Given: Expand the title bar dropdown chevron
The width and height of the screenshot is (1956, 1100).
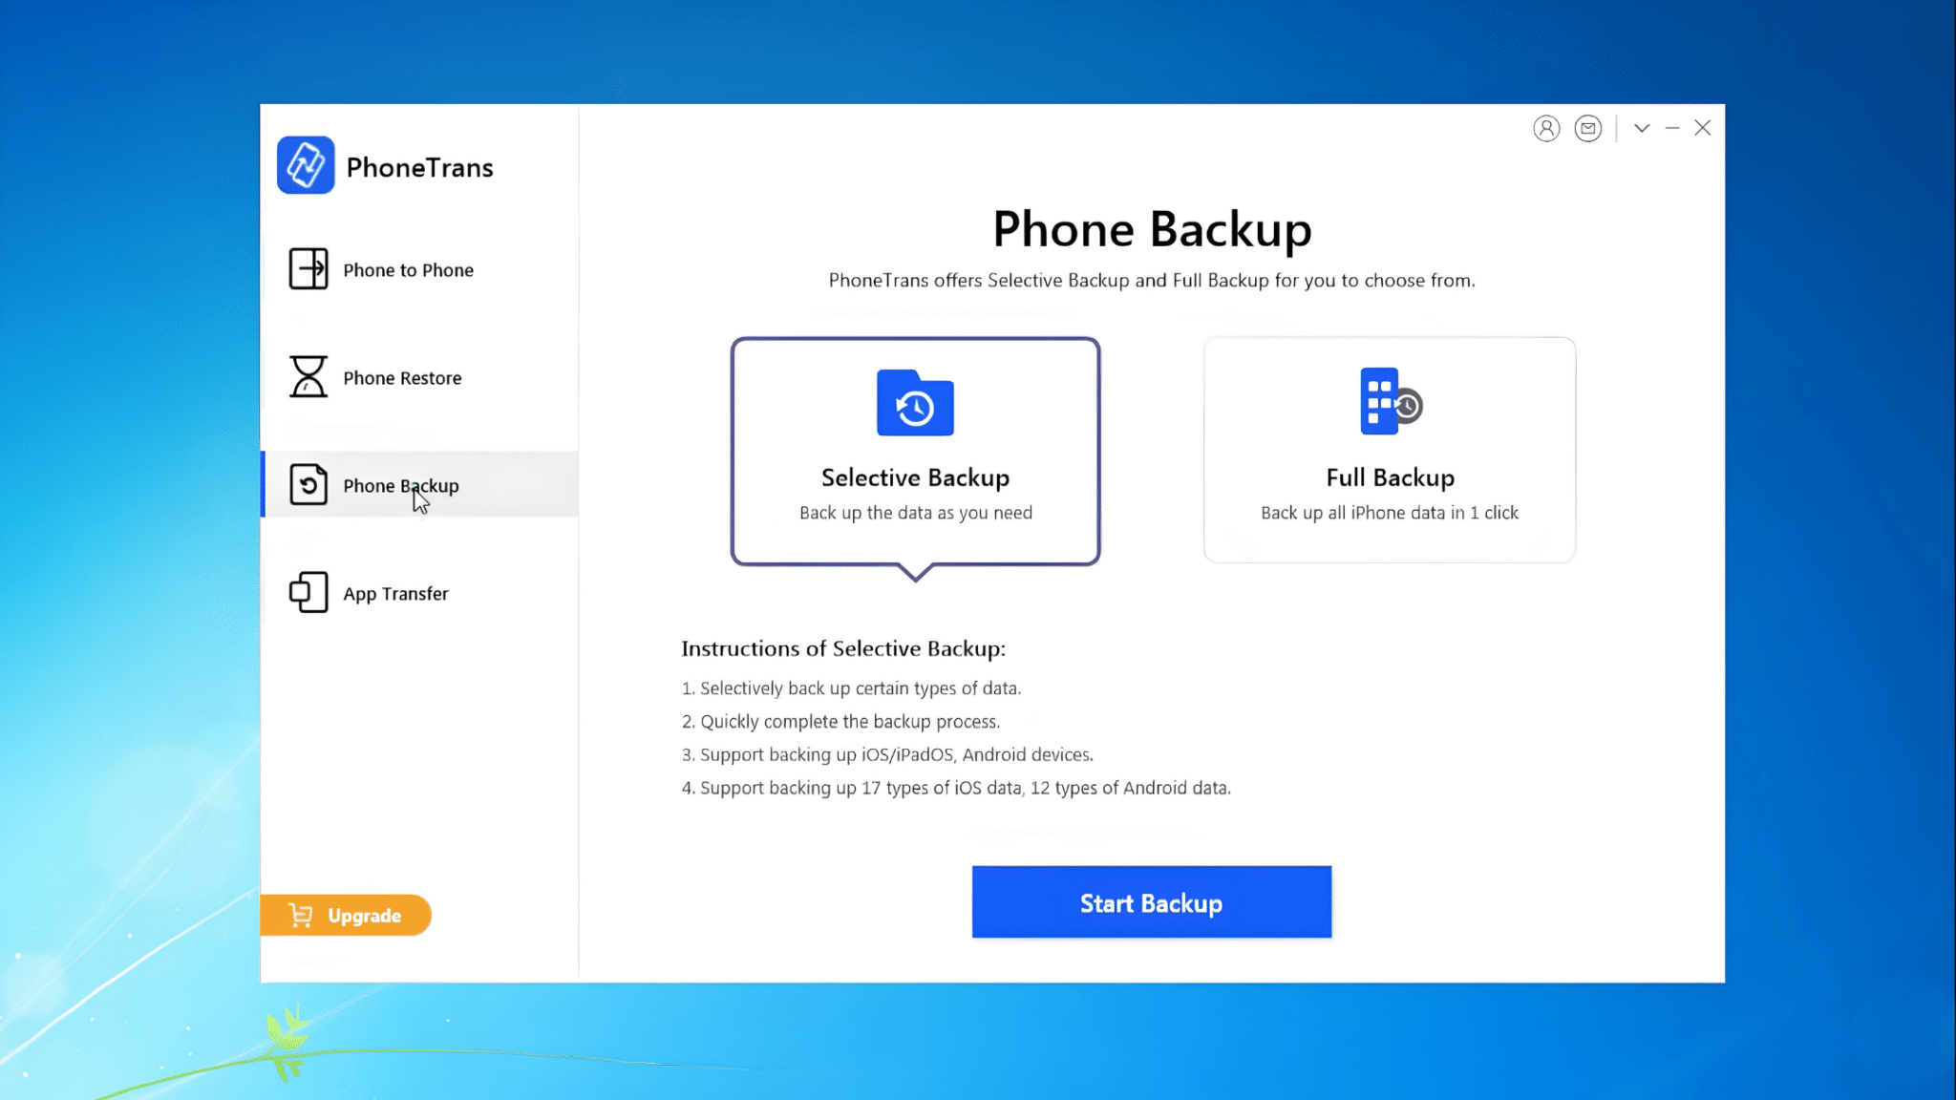Looking at the screenshot, I should coord(1642,128).
